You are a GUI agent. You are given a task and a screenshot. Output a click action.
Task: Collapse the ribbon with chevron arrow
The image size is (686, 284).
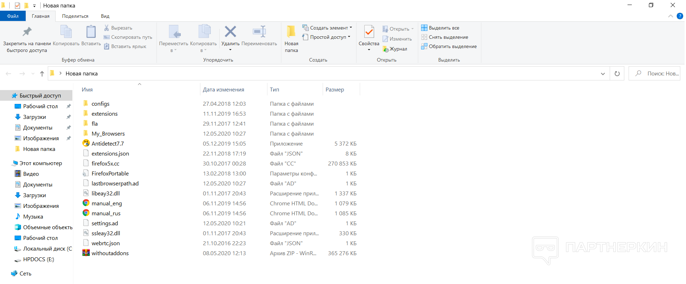(670, 16)
